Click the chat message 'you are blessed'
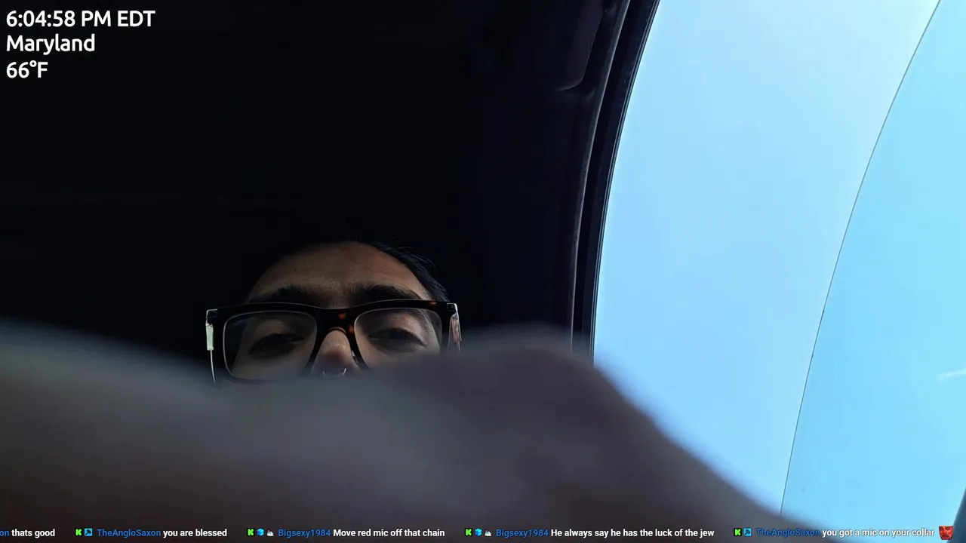Viewport: 966px width, 543px height. (x=195, y=532)
